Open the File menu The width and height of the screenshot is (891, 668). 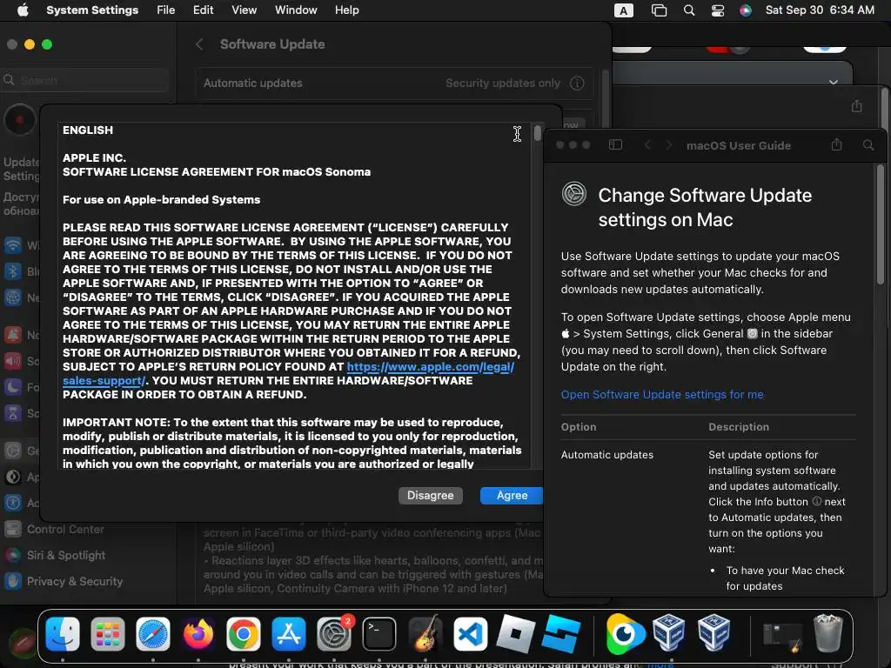coord(166,10)
